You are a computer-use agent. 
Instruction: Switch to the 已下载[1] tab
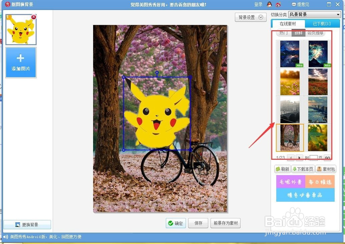(322, 23)
